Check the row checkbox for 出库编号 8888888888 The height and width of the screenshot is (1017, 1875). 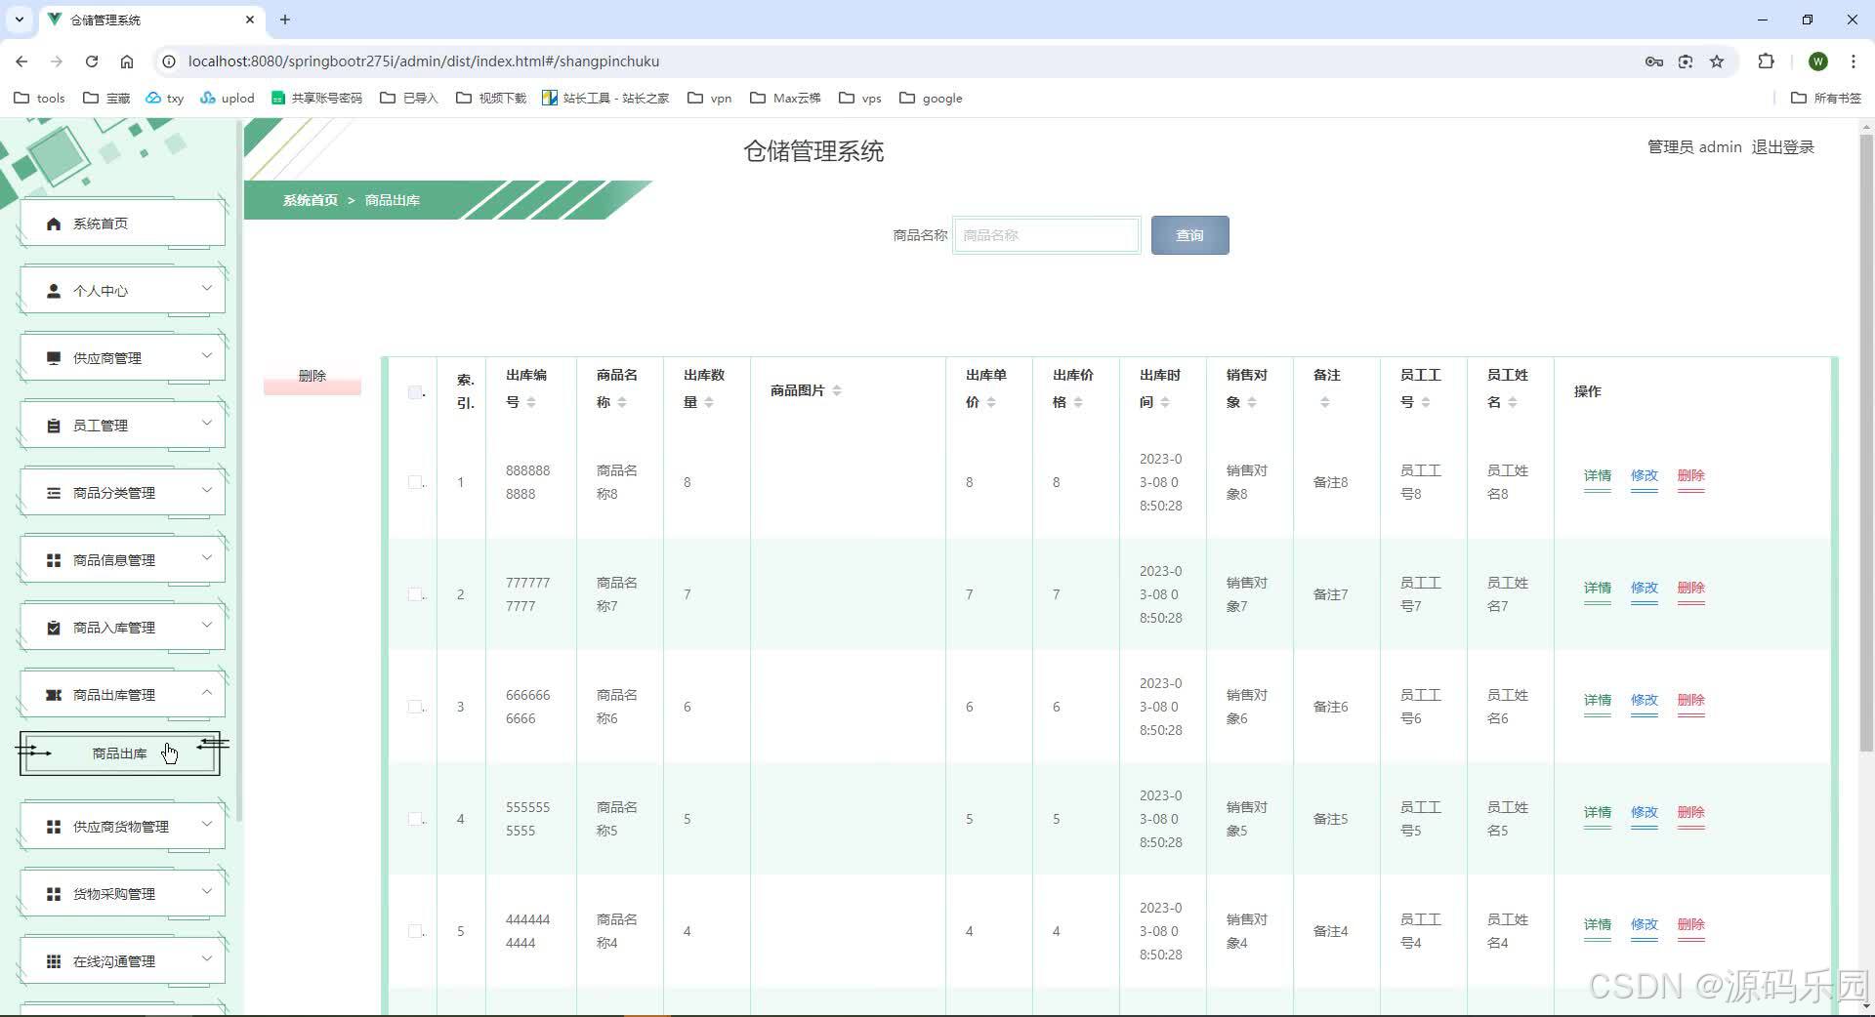coord(415,482)
